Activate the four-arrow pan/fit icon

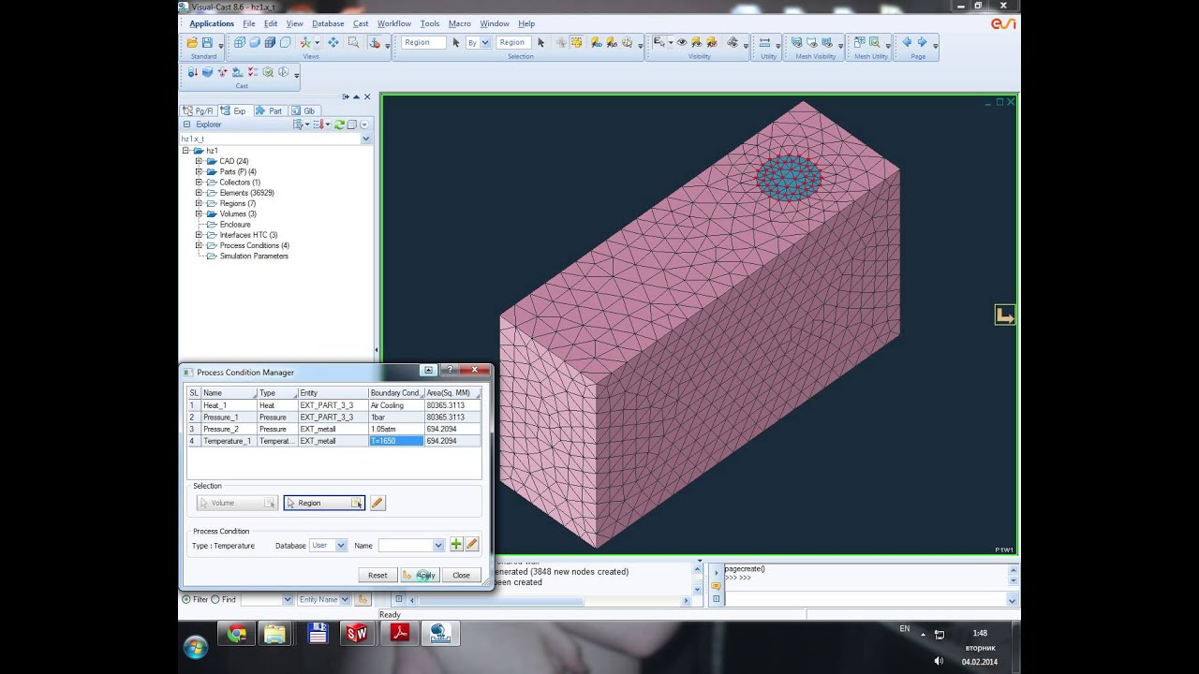click(x=333, y=42)
